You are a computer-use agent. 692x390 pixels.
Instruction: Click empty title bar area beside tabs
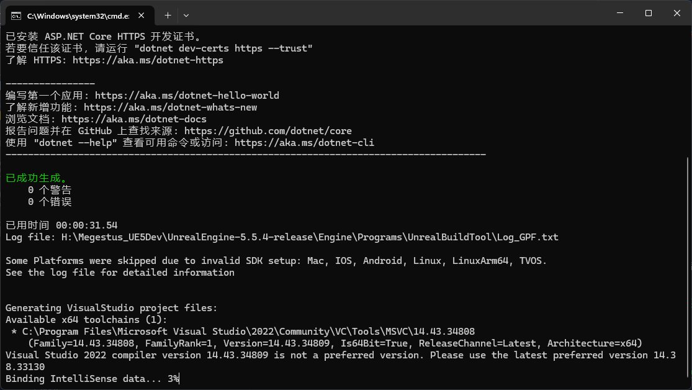(397, 13)
